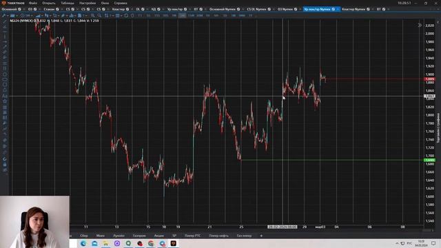
Task: Open the Окна menu
Action: coord(105,3)
